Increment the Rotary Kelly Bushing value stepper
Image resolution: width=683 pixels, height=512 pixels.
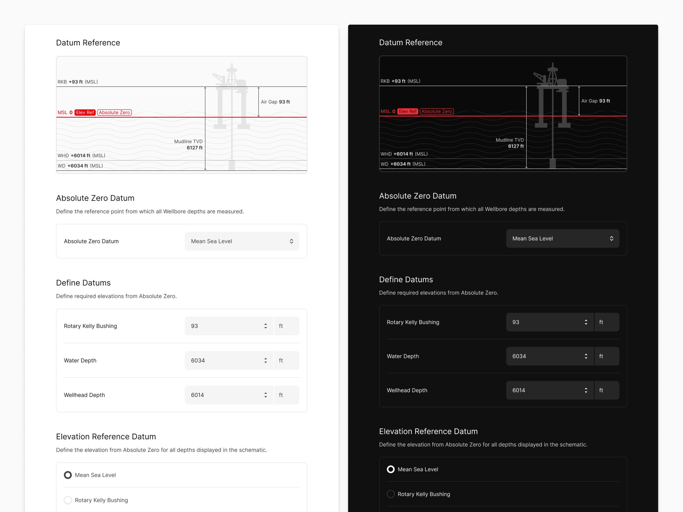265,323
